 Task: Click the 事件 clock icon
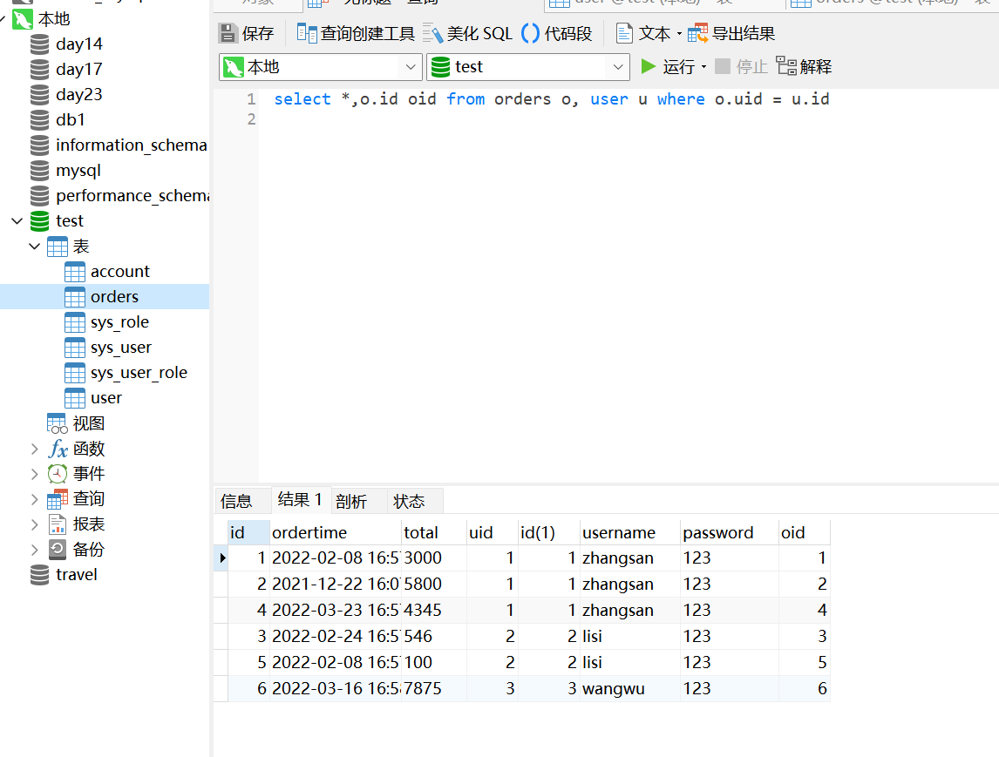(58, 474)
